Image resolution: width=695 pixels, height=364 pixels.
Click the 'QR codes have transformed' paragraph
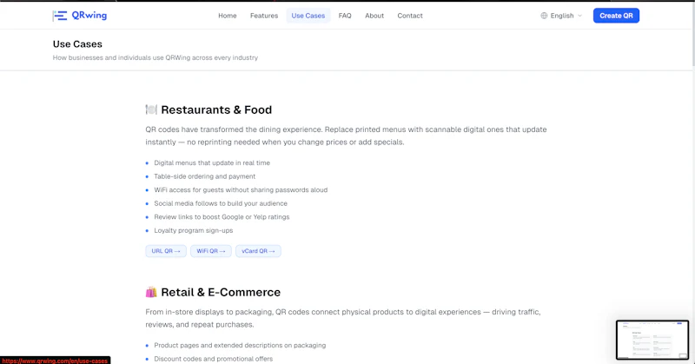click(346, 136)
